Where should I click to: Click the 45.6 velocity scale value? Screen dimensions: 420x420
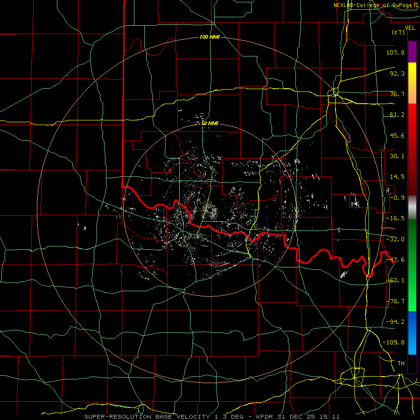pyautogui.click(x=397, y=135)
